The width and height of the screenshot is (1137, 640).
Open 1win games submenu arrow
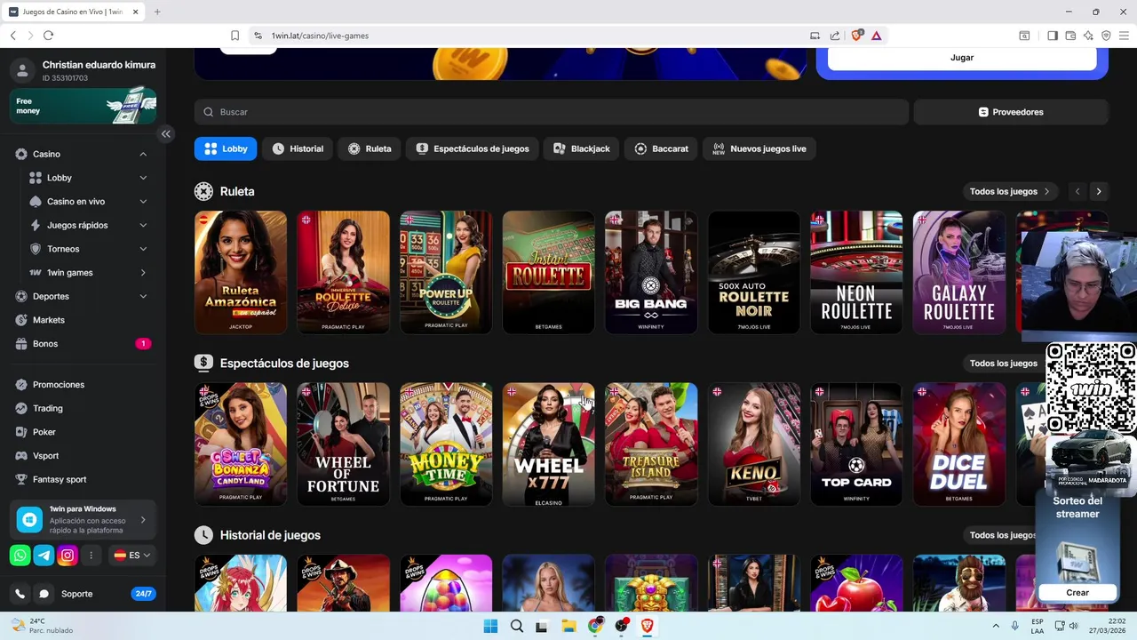point(143,273)
